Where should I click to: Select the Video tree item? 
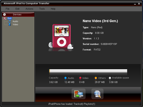[15, 25]
